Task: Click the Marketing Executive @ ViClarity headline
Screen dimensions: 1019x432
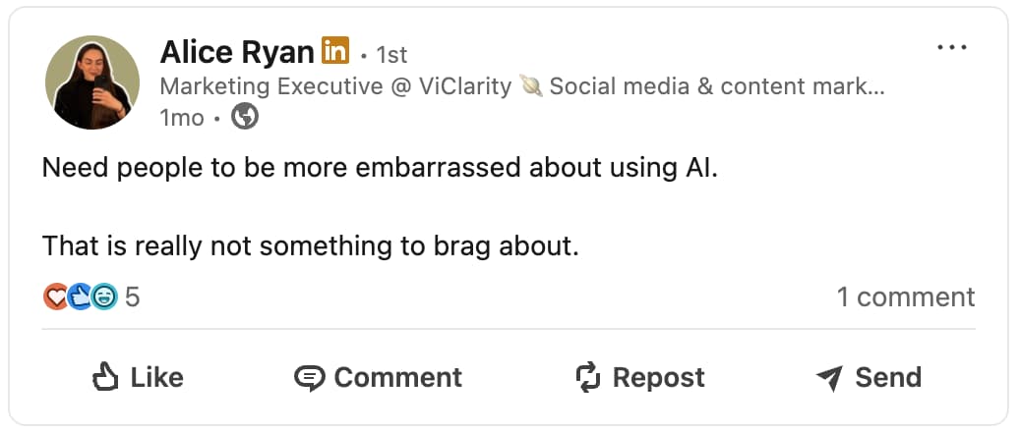Action: click(334, 86)
